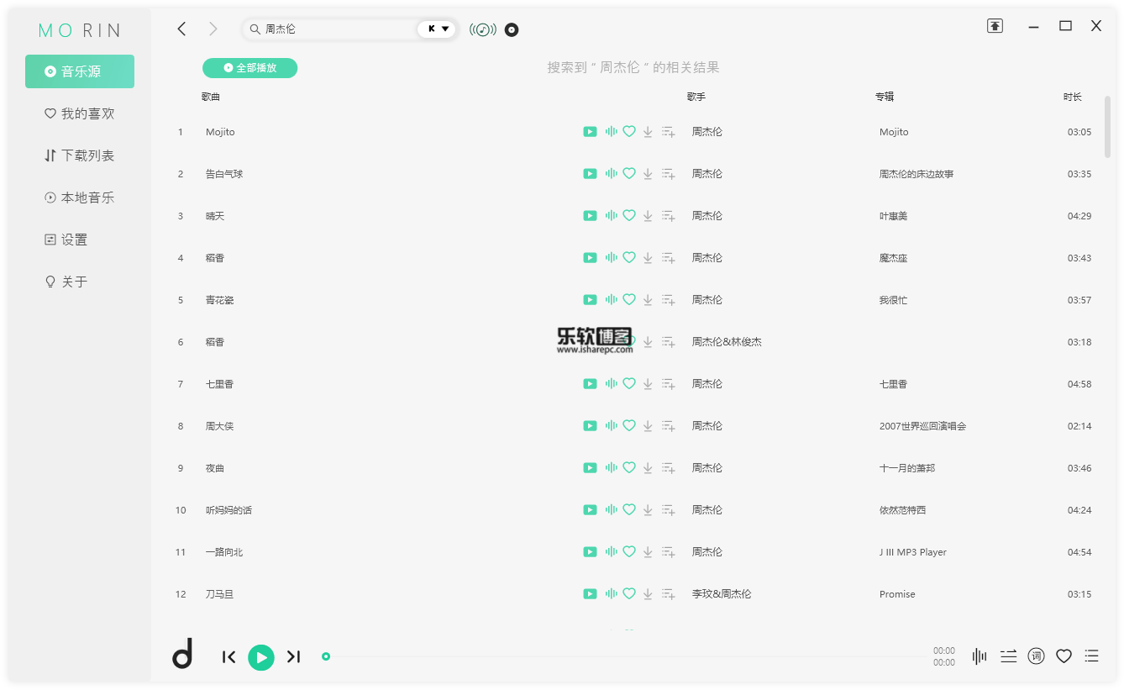The height and width of the screenshot is (690, 1124).
Task: Add 夜曲 to playlist
Action: tap(669, 468)
